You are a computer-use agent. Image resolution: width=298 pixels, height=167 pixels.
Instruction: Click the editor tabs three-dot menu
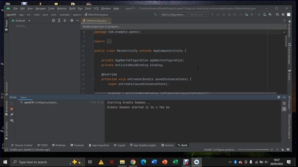click(x=284, y=20)
